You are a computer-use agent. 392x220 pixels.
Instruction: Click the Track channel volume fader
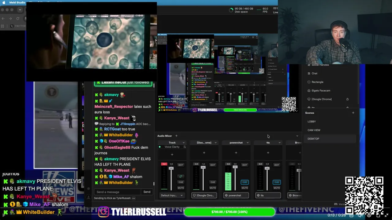point(171,168)
